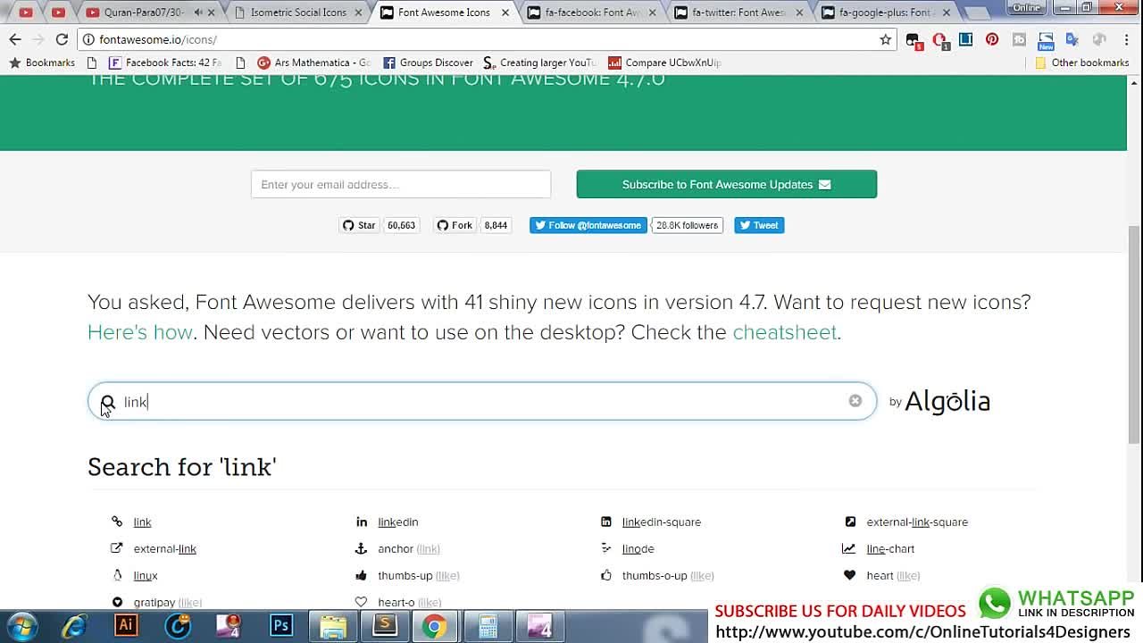Image resolution: width=1143 pixels, height=643 pixels.
Task: Close the Font Awesome Icons tab
Action: [505, 13]
